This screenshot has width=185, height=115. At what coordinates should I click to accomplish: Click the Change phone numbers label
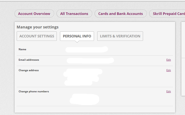34,92
